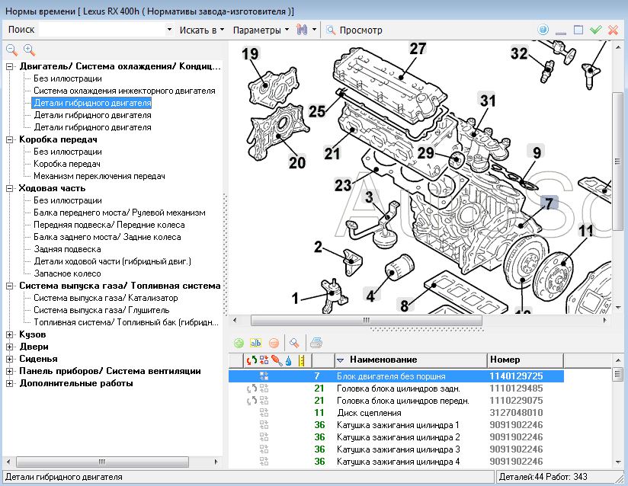Viewport: 628px width, 486px height.
Task: Click the rename (ab) edit icon
Action: (x=255, y=343)
